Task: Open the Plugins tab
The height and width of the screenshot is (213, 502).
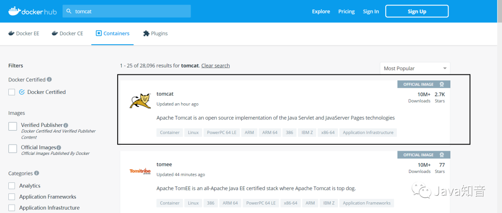Action: coord(155,33)
